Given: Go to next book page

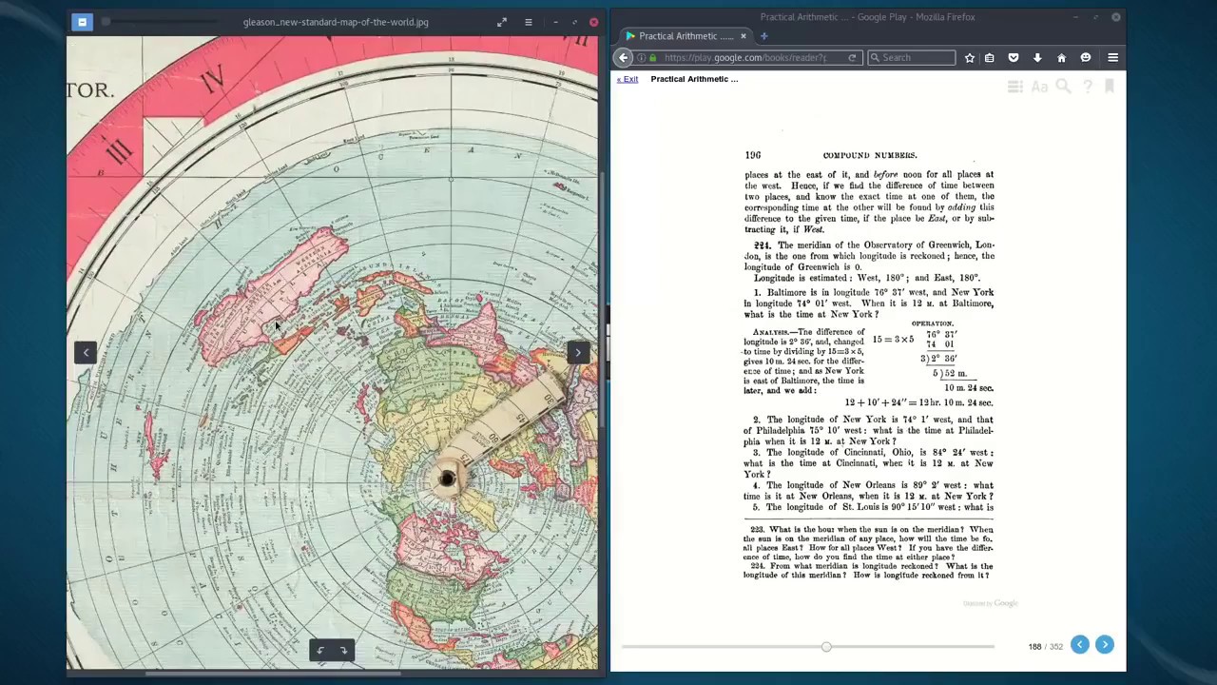Looking at the screenshot, I should (1105, 645).
